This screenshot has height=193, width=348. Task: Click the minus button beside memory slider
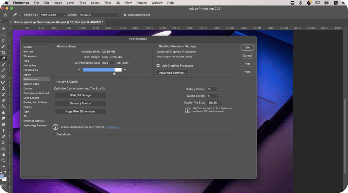tap(79, 70)
